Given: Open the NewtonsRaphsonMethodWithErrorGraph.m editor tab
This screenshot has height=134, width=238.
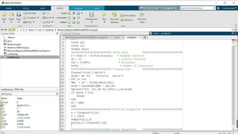Looking at the screenshot, I should tap(87, 37).
